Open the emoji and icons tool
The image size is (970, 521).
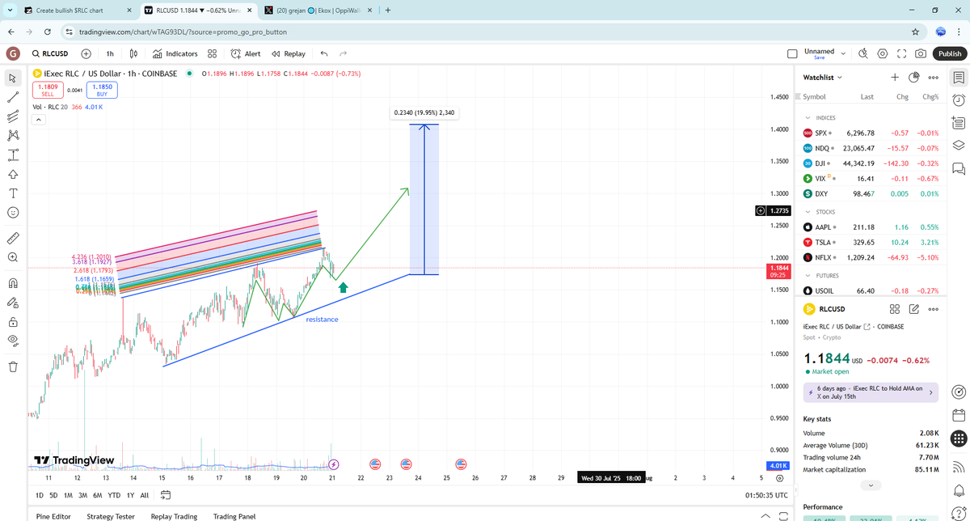click(13, 212)
